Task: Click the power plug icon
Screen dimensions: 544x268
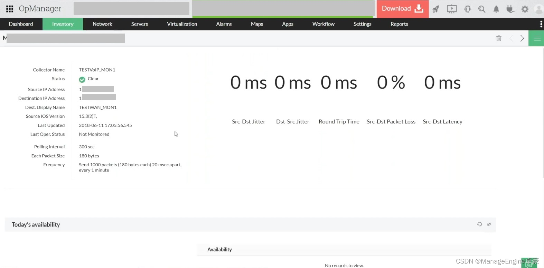Action: coord(510,9)
